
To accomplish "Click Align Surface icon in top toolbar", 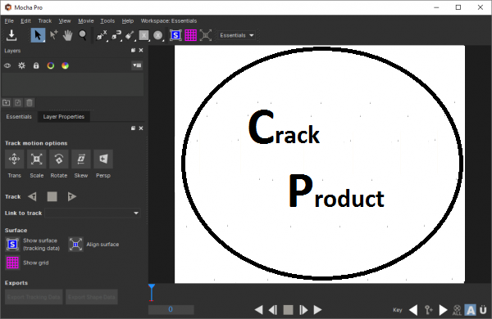I will (x=206, y=35).
